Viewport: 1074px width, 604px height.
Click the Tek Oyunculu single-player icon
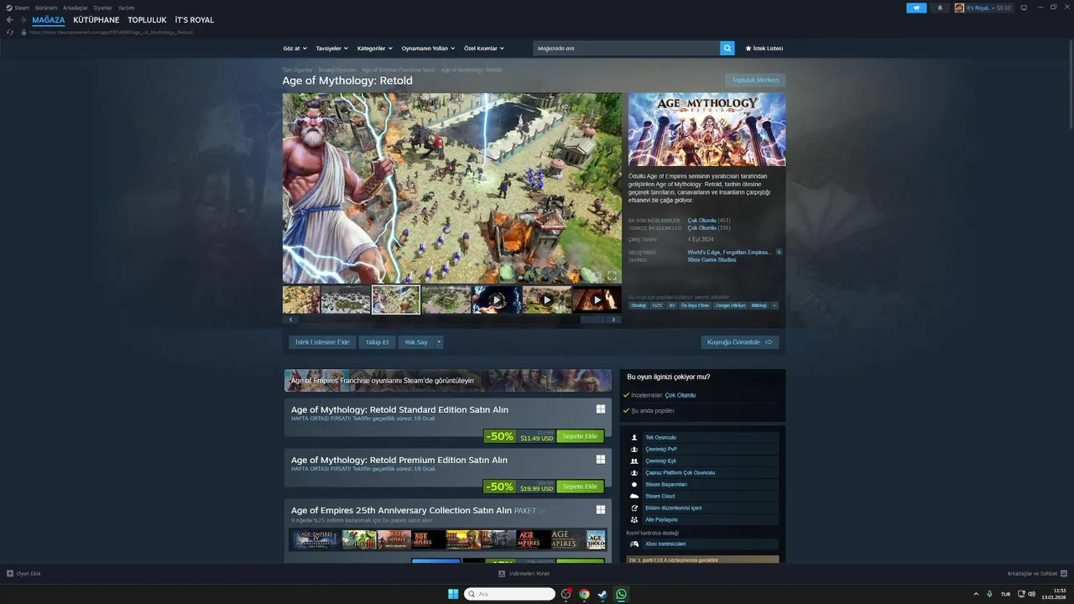tap(634, 437)
